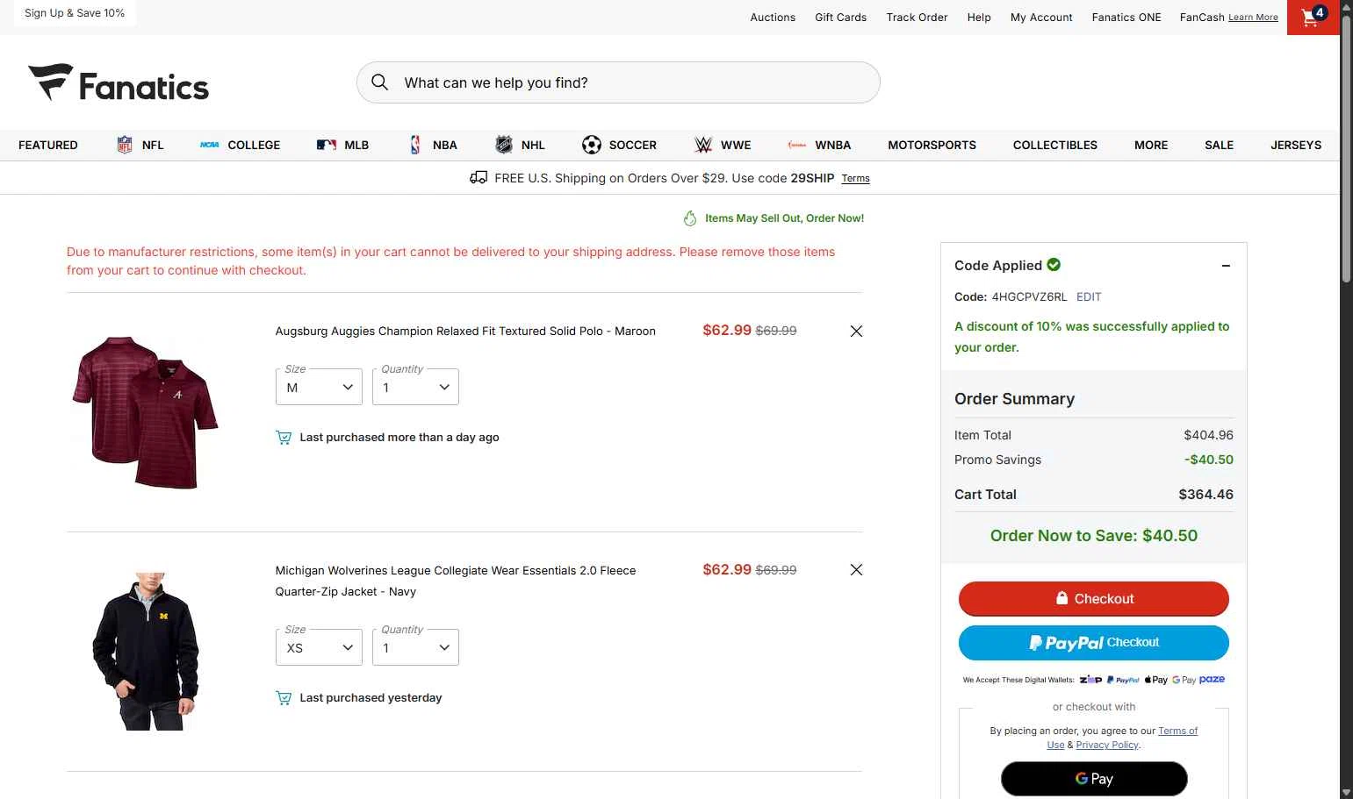Open Quantity dropdown for the Augsburg polo

(x=415, y=387)
